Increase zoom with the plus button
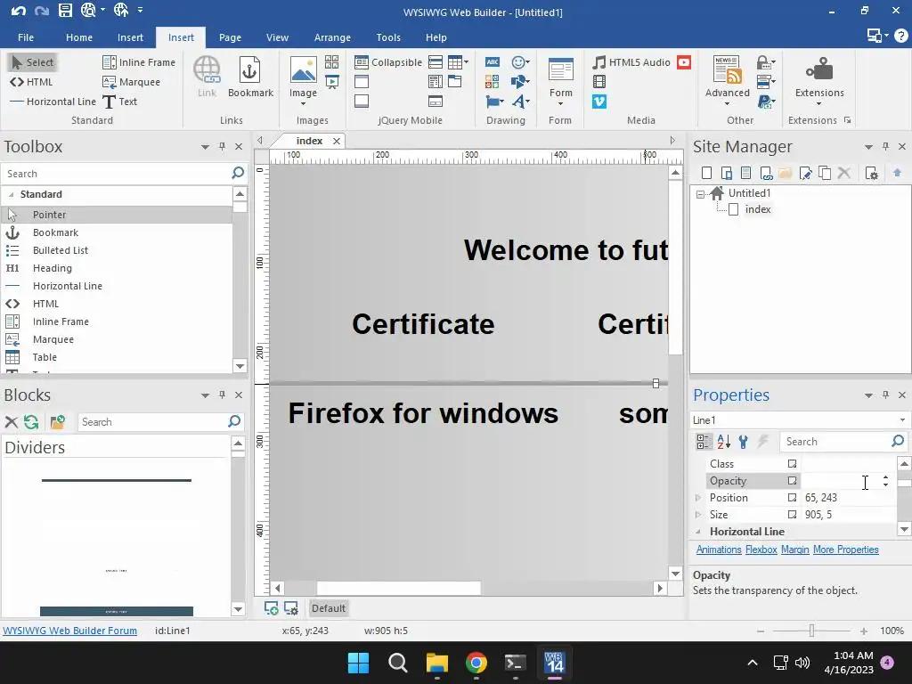This screenshot has height=684, width=912. tap(864, 631)
